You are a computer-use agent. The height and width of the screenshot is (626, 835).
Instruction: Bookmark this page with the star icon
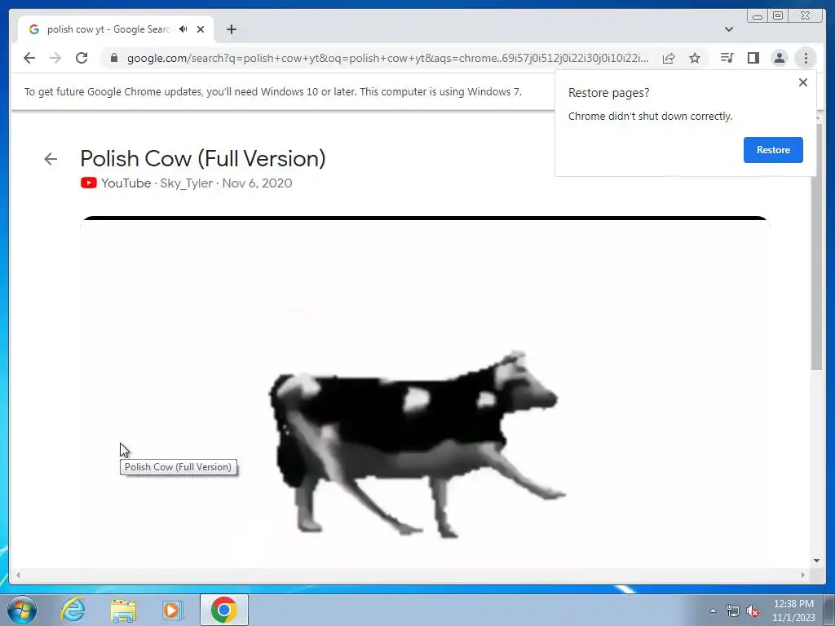(695, 58)
